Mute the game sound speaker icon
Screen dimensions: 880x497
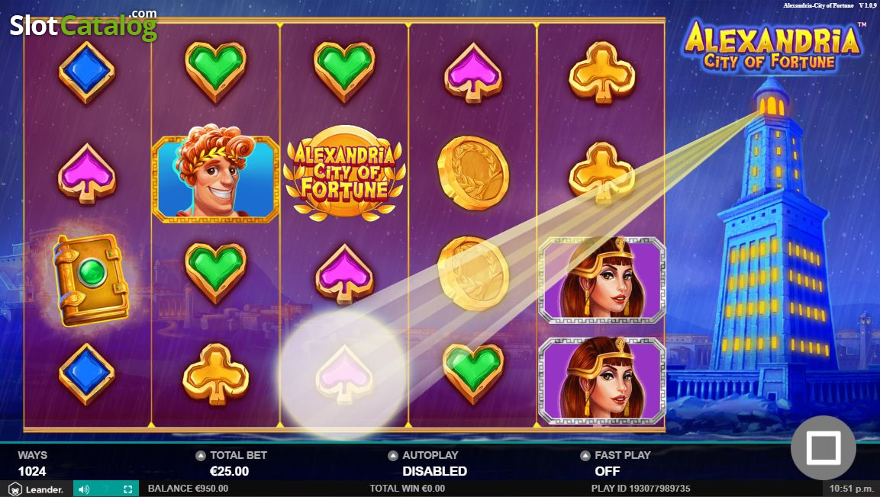click(84, 489)
